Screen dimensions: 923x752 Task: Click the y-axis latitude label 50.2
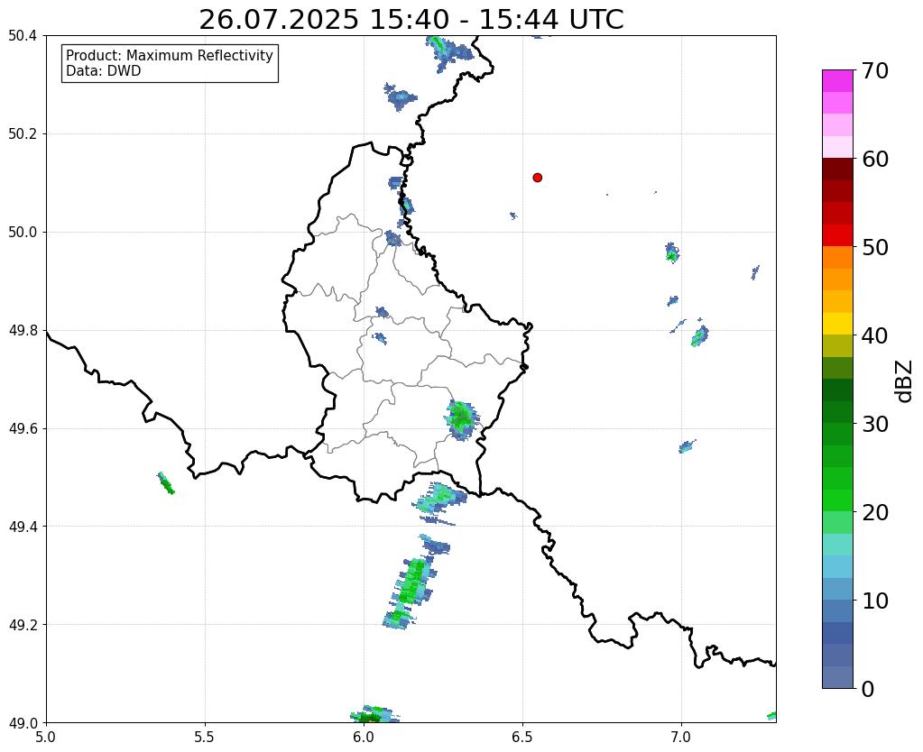(23, 134)
